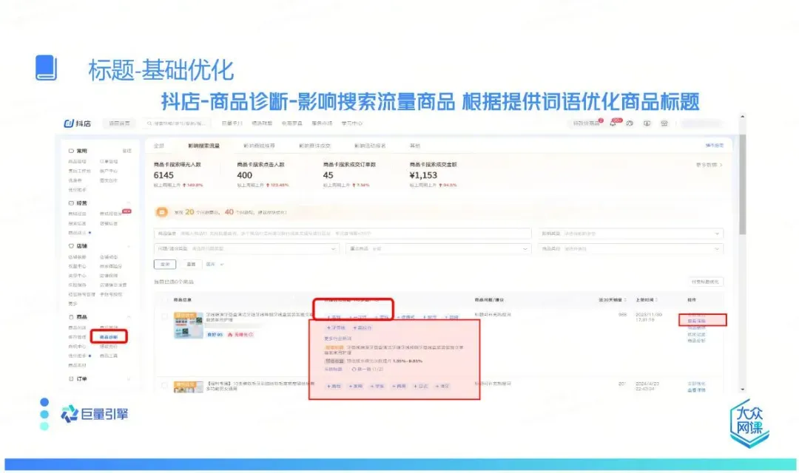The width and height of the screenshot is (799, 473).
Task: Open the 商品类目 dropdown
Action: coord(630,248)
